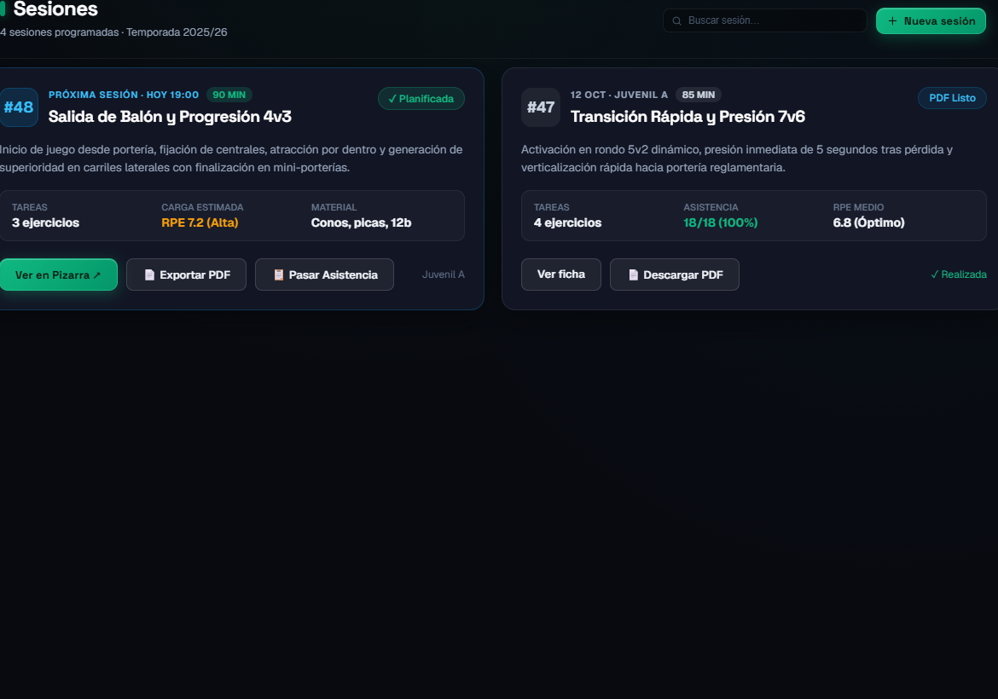Click the arrow icon on Ver en Pizarra
Viewport: 998px width, 699px height.
(96, 275)
